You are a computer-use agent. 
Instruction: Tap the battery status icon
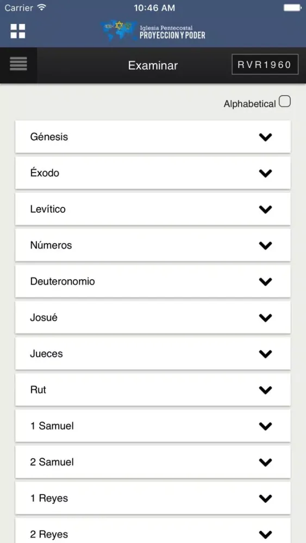pos(292,8)
